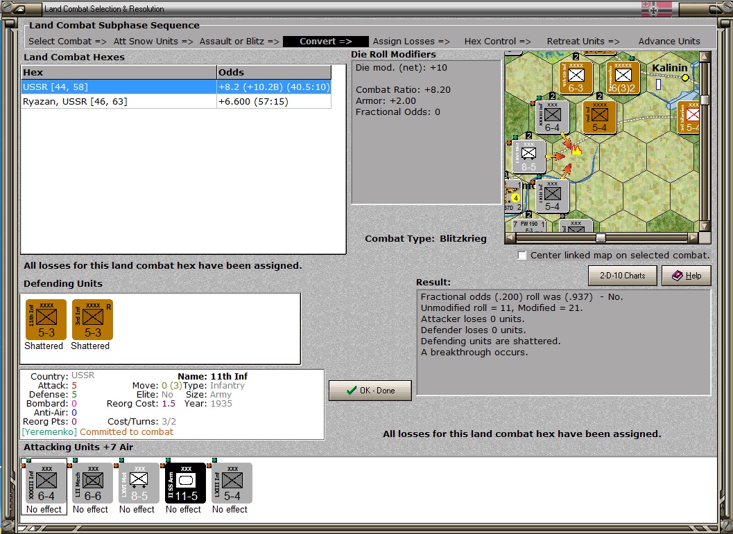733x534 pixels.
Task: Select the LII Mech 6-6 attacking unit
Action: (91, 483)
